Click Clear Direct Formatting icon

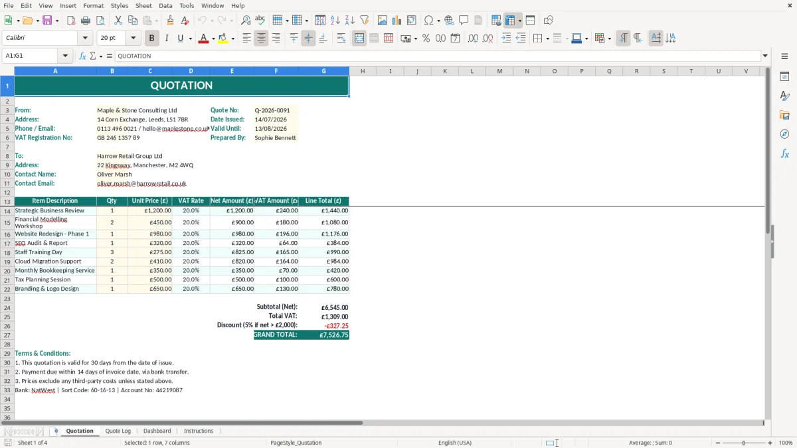point(183,21)
